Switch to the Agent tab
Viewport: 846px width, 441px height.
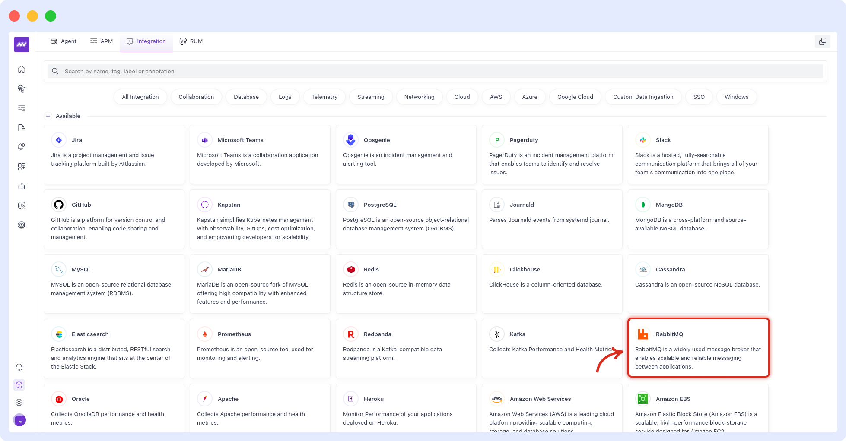tap(64, 41)
